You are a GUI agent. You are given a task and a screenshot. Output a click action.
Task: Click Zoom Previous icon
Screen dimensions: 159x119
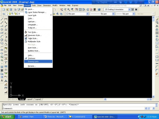72,10
